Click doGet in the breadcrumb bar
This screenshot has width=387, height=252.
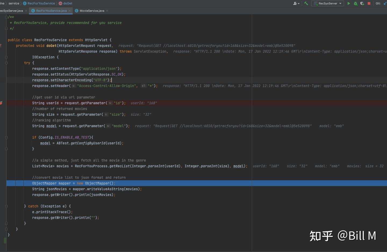pyautogui.click(x=67, y=3)
